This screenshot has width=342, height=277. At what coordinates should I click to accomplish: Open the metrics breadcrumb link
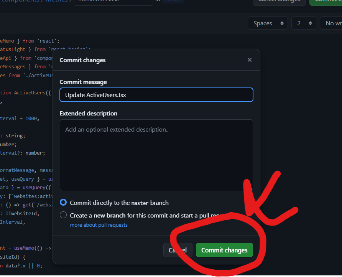[56, 1]
